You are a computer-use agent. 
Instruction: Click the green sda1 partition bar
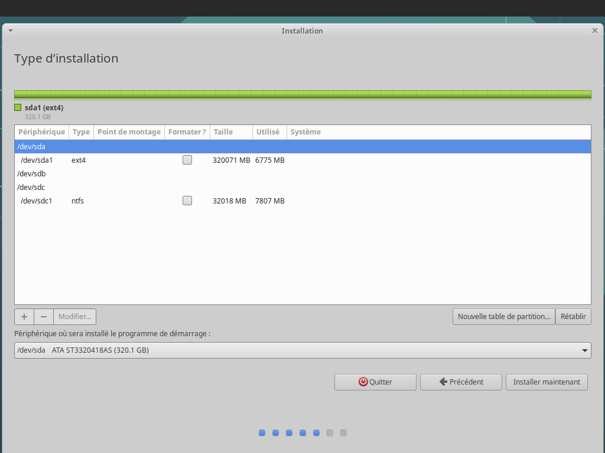pyautogui.click(x=302, y=94)
